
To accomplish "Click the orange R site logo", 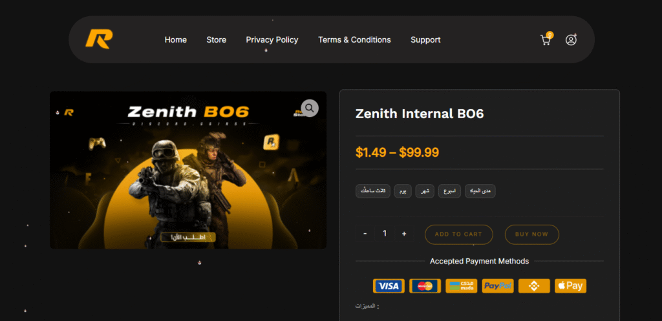I will tap(99, 39).
